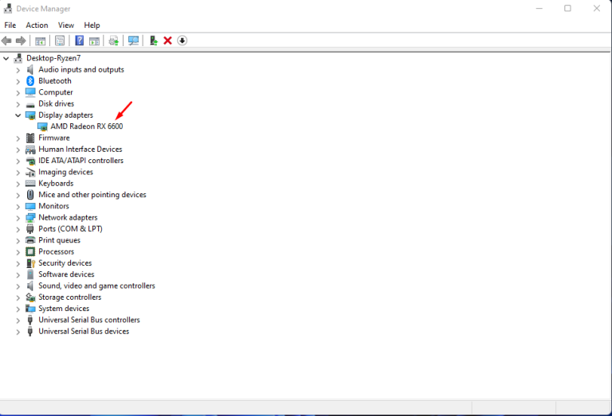Click the Back arrow toolbar button
Screen dimensions: 612x416
tap(6, 41)
